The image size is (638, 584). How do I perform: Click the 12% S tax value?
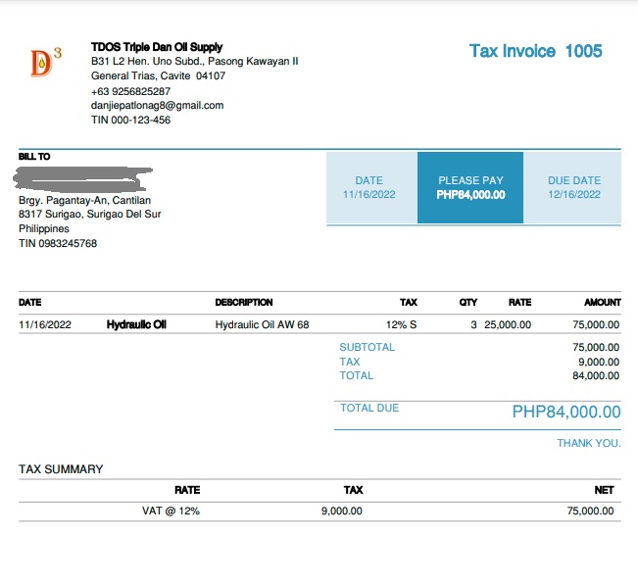pos(401,325)
